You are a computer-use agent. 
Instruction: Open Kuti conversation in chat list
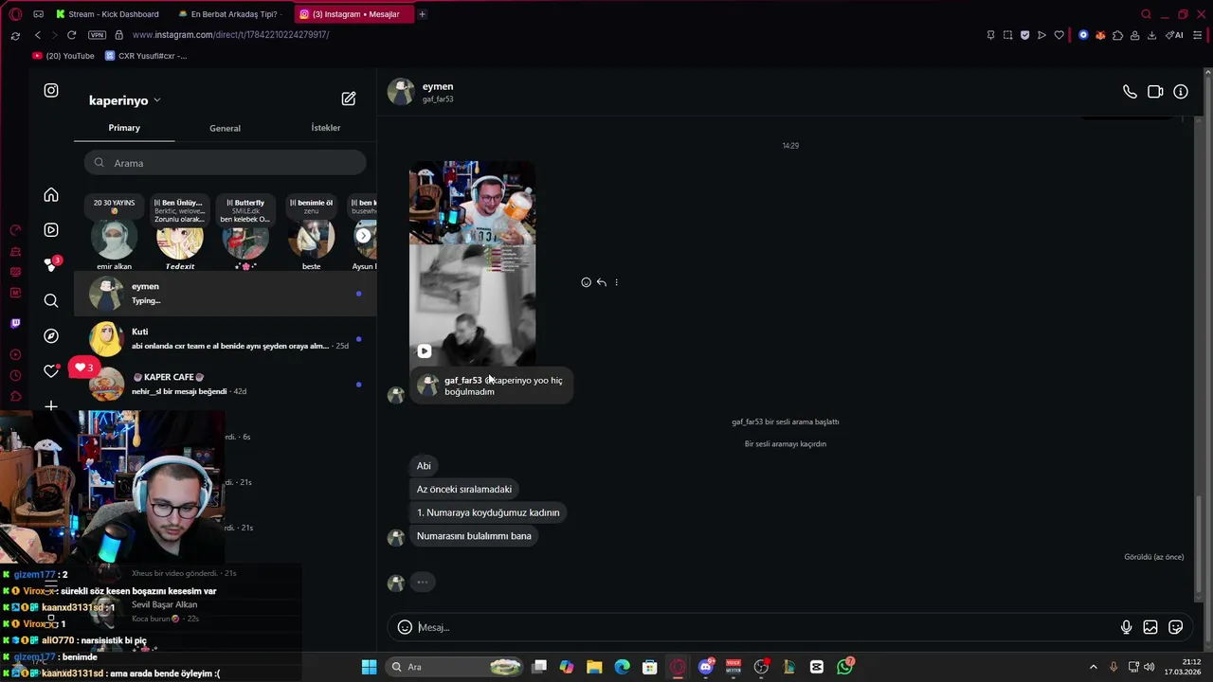point(226,339)
